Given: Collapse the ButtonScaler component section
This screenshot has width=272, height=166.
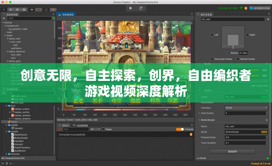Looking at the screenshot, I should pos(199,120).
